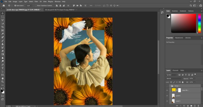Enable Show Transform Controls checkbox

[36, 6]
